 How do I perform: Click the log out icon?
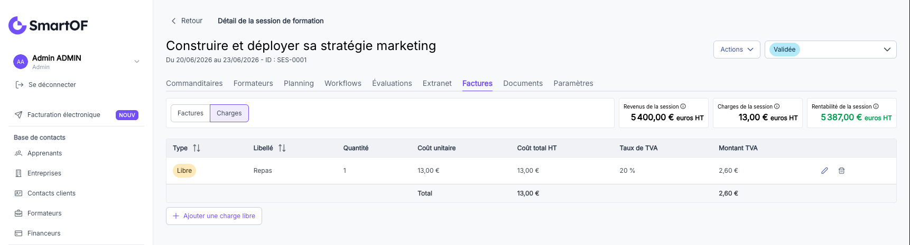click(20, 85)
